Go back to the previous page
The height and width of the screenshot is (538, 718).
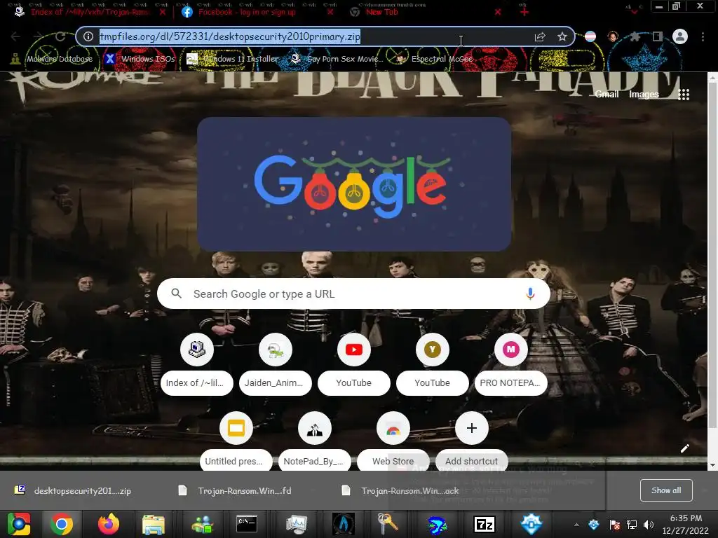[15, 36]
